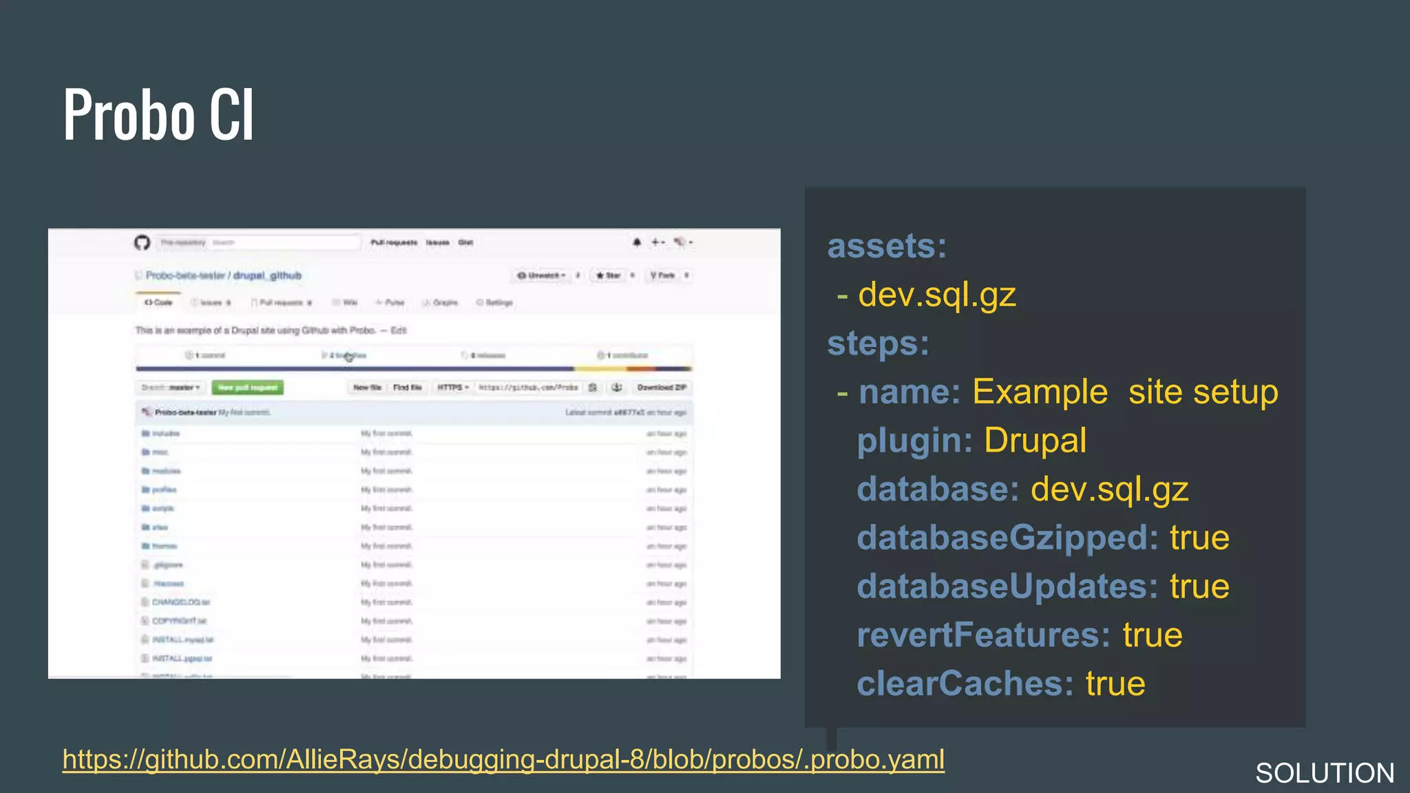Expand the HTTPS clone protocol dropdown
Screen dimensions: 1410x793
pos(453,388)
